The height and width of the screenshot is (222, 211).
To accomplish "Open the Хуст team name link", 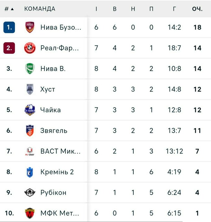I will coord(48,89).
